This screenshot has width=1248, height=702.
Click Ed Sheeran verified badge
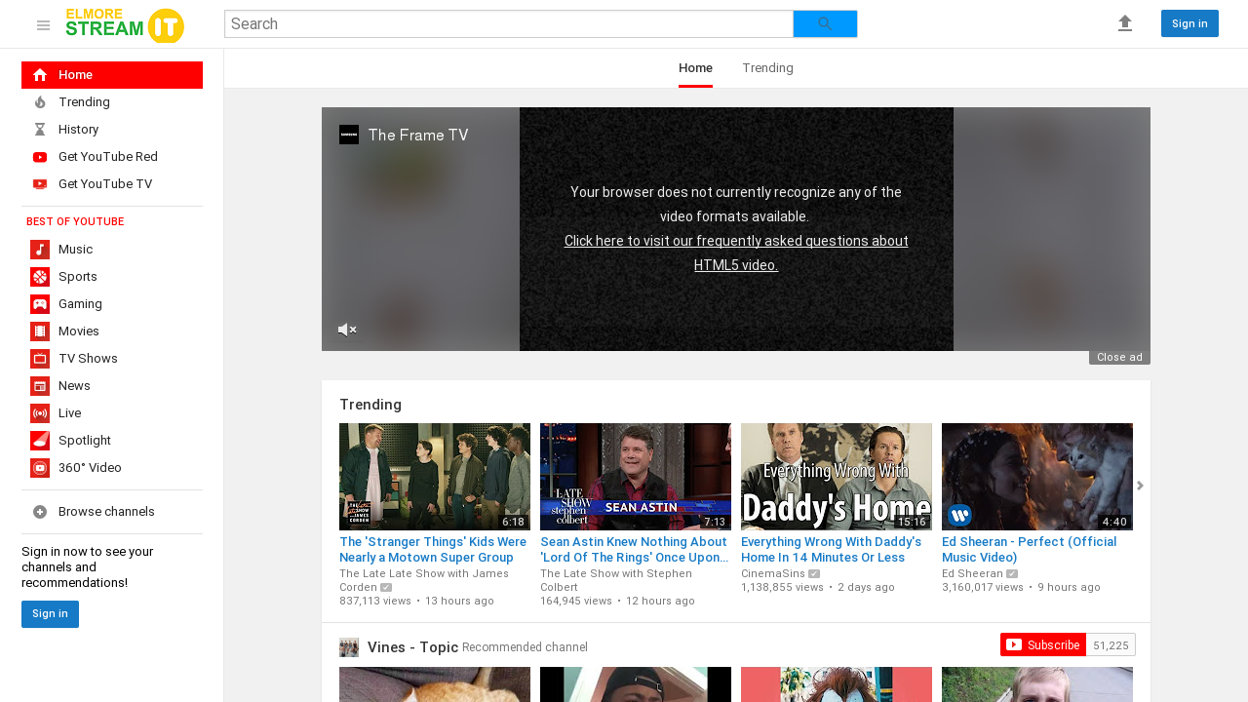(1012, 574)
